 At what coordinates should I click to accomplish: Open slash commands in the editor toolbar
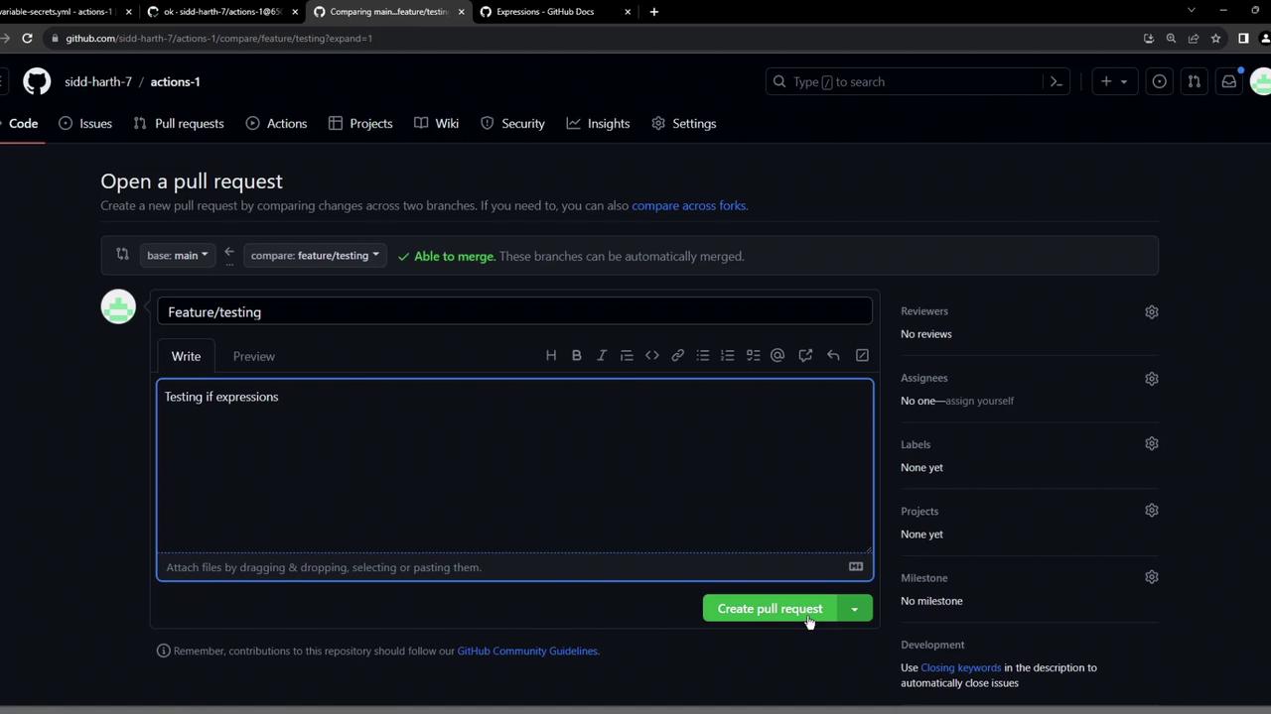pyautogui.click(x=862, y=356)
